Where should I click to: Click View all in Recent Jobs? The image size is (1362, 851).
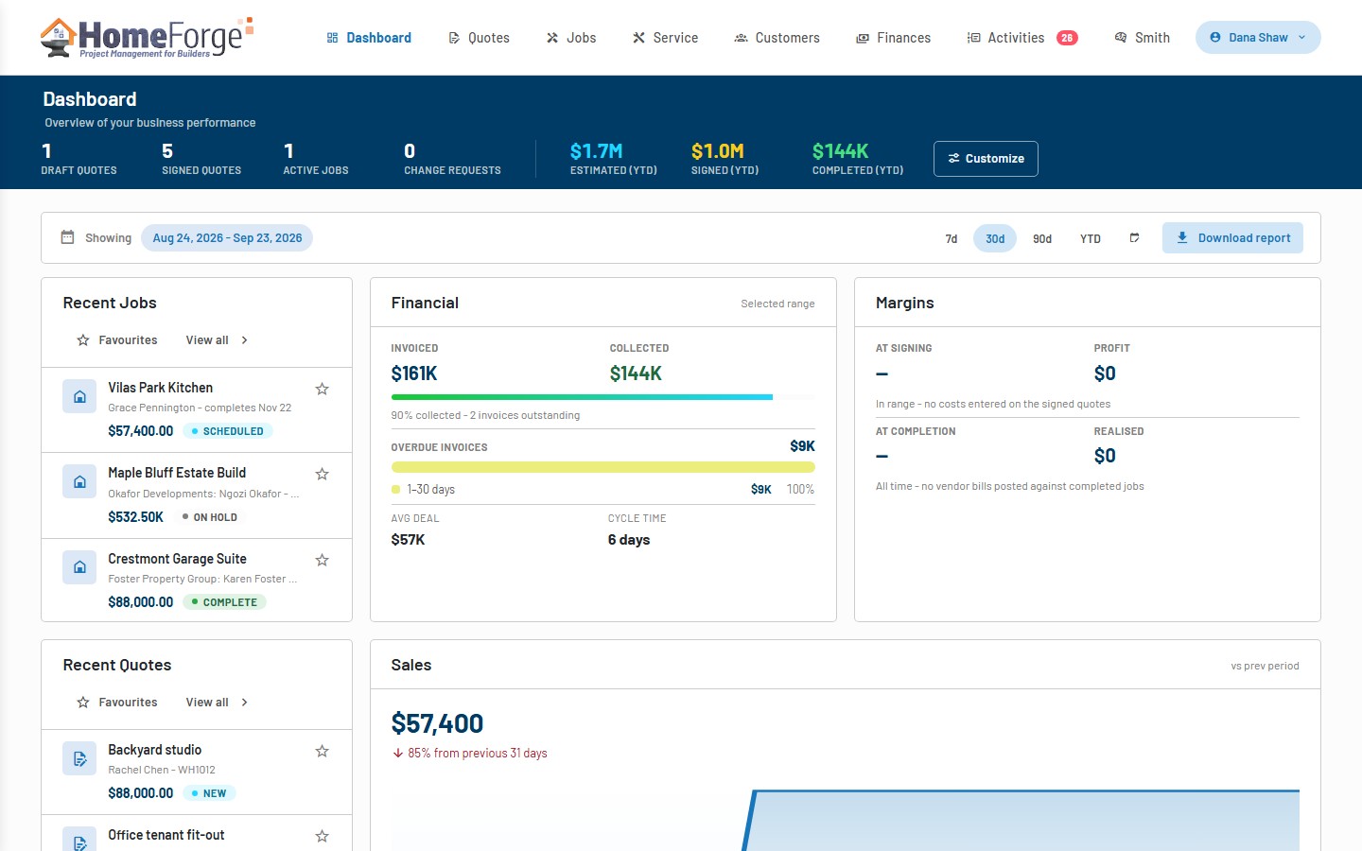pos(207,340)
